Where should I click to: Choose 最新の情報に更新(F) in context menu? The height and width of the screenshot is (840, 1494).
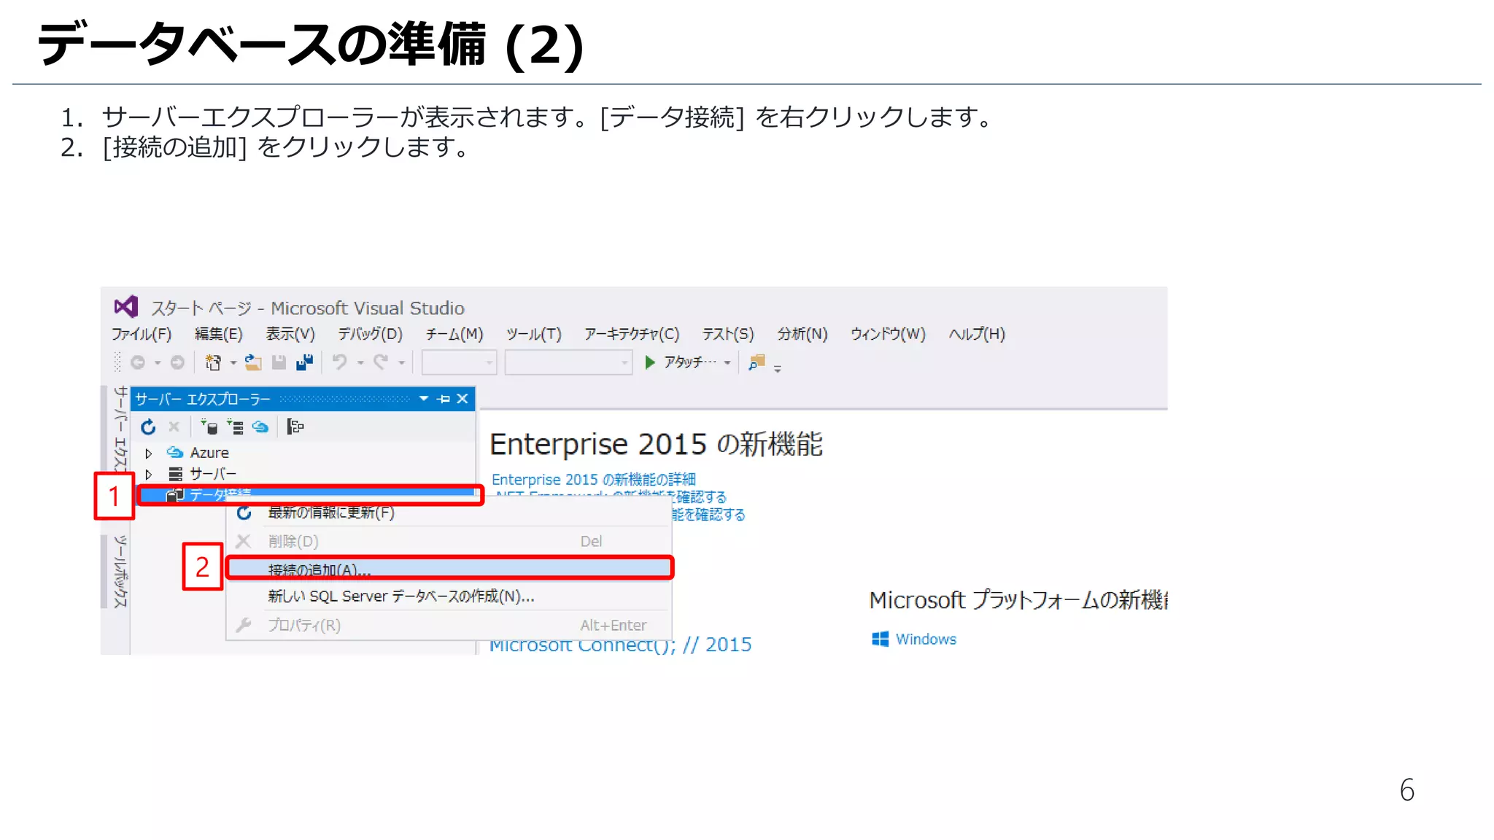(x=449, y=513)
